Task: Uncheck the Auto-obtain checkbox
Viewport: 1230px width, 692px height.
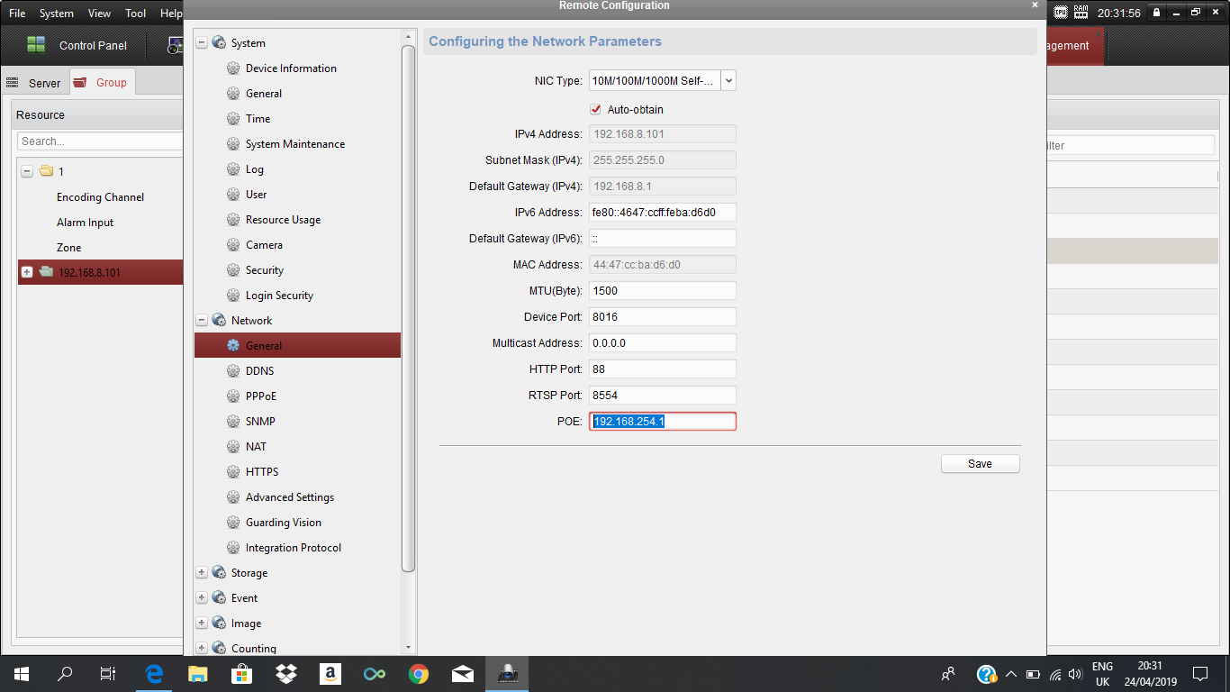Action: (x=595, y=110)
